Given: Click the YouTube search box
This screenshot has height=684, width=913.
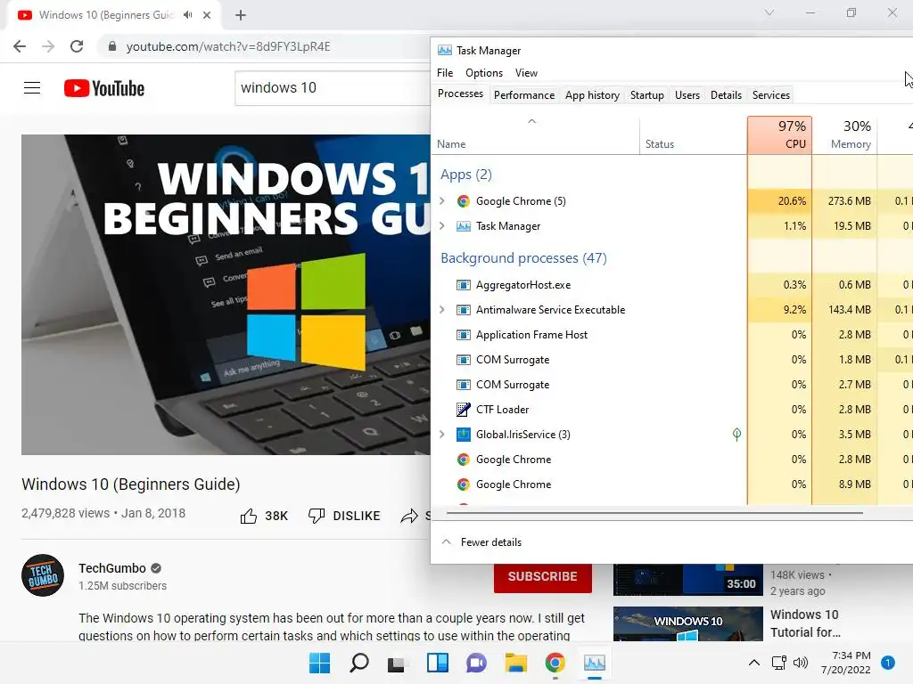Looking at the screenshot, I should point(333,88).
